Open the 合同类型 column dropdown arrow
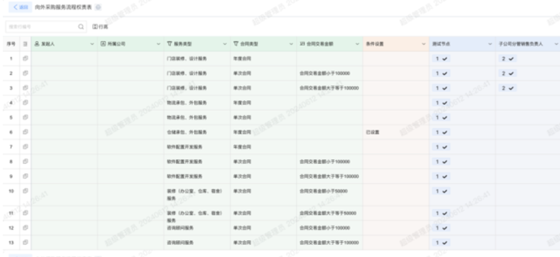 click(x=291, y=44)
